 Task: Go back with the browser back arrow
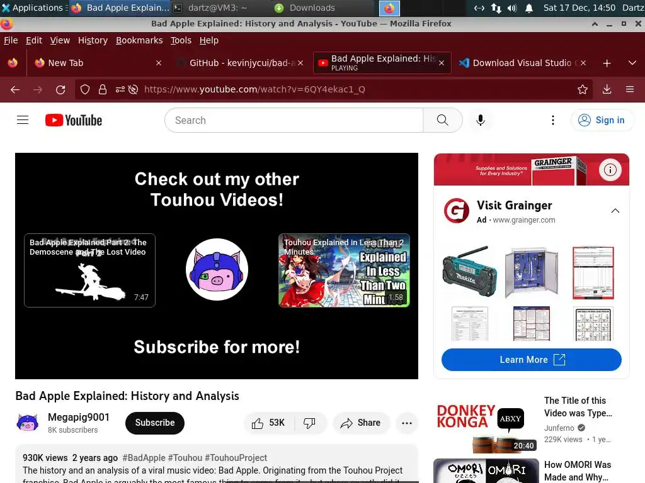15,89
